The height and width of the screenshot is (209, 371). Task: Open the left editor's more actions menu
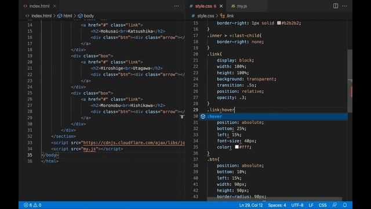coord(176,6)
